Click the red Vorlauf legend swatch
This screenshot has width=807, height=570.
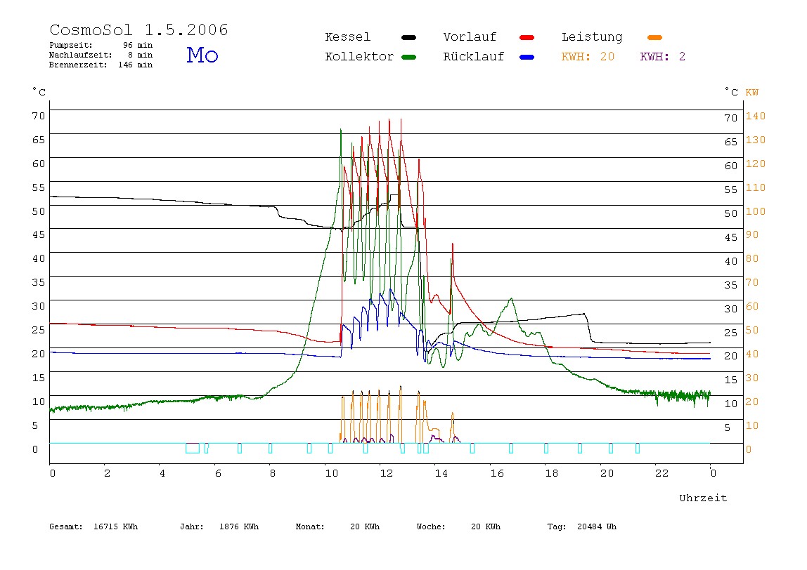click(x=527, y=37)
